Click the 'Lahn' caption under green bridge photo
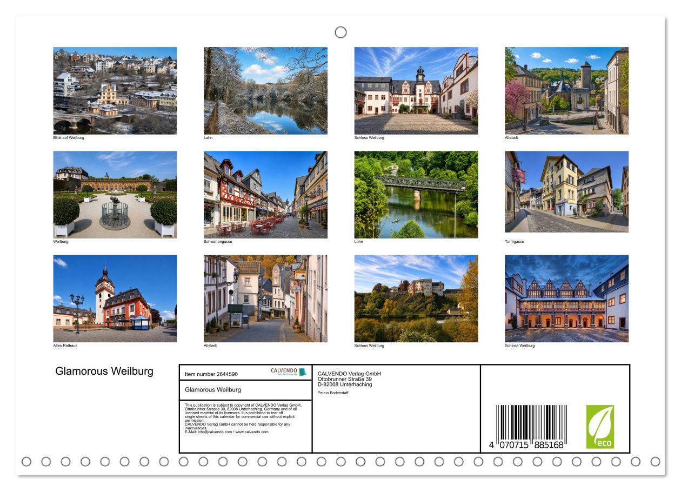Screen dimensions: 681x491 (358, 242)
